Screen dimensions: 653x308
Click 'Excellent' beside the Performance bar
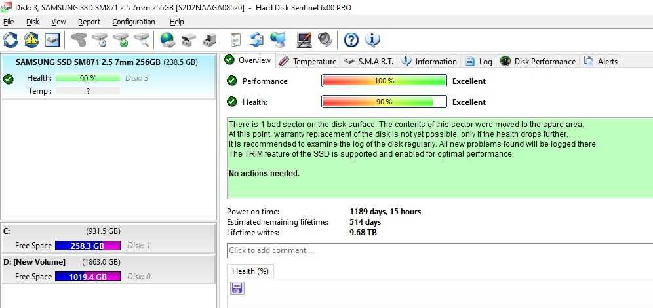469,81
